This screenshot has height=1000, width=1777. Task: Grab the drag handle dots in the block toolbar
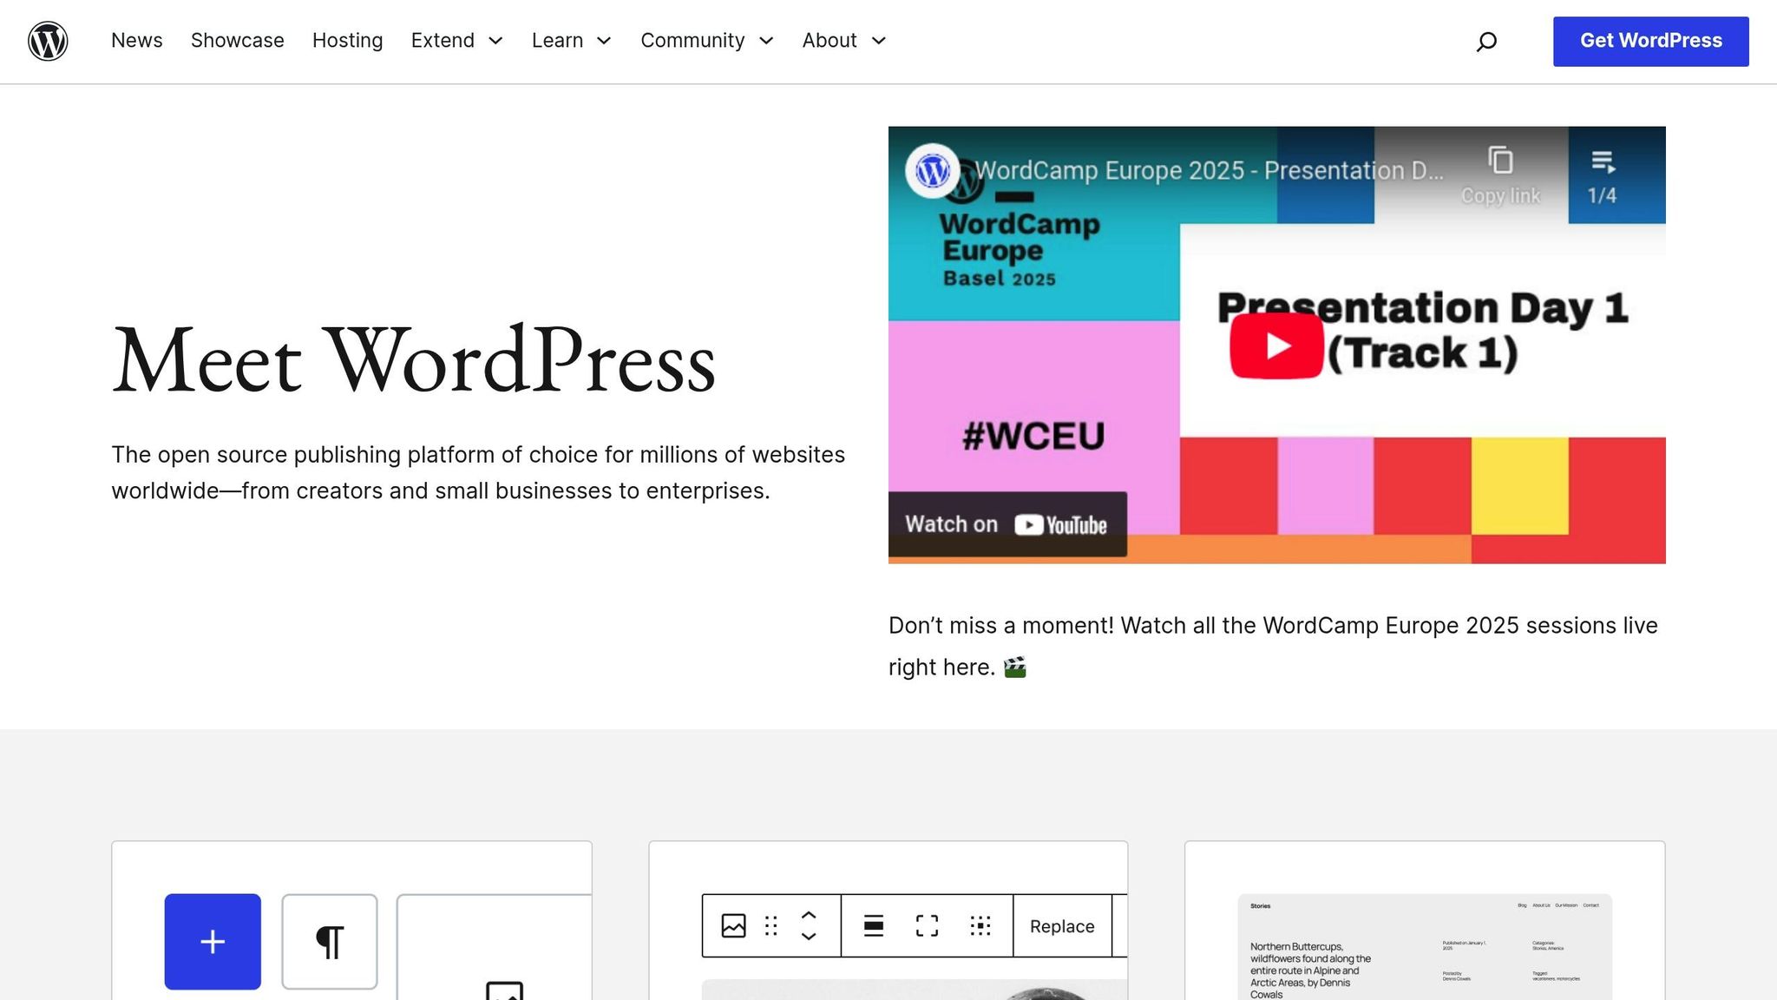pos(770,926)
